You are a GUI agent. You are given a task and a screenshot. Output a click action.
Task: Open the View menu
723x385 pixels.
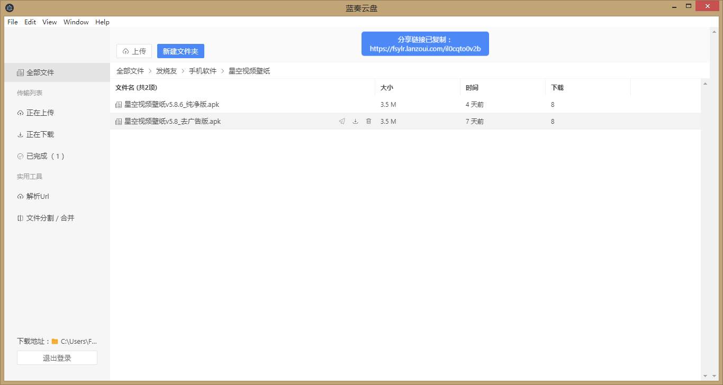tap(50, 22)
